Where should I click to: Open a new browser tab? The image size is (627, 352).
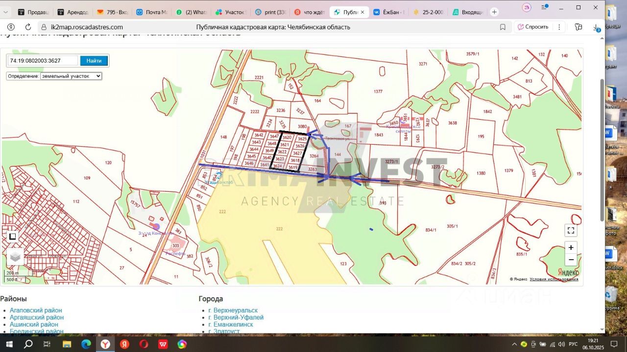494,12
